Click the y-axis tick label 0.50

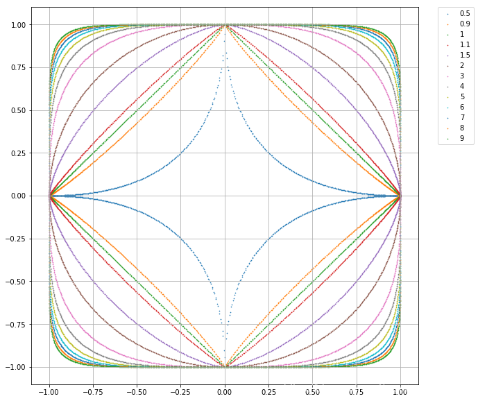[x=18, y=110]
